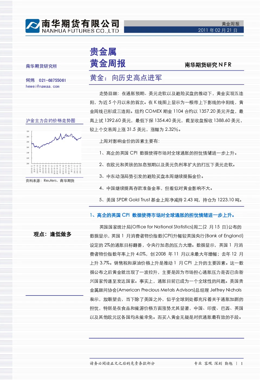The width and height of the screenshot is (269, 380).
Task: Click list item 1 about 英国CPI数据
Action: [168, 153]
